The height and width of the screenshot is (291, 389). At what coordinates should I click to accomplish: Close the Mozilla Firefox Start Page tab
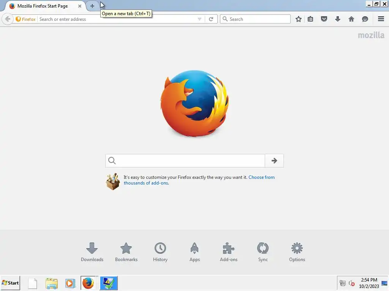[x=80, y=6]
